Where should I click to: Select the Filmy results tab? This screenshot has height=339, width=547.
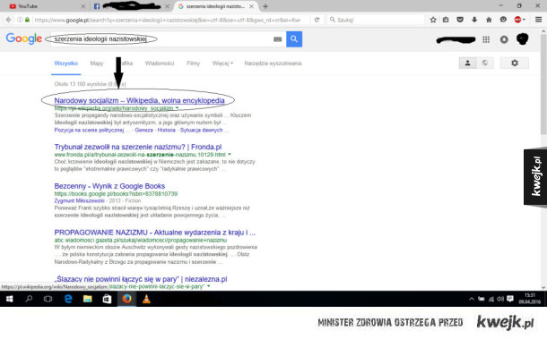(193, 64)
